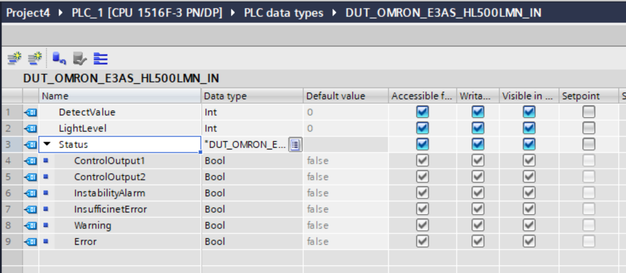626x273 pixels.
Task: Click the Data type column header
Action: [252, 96]
